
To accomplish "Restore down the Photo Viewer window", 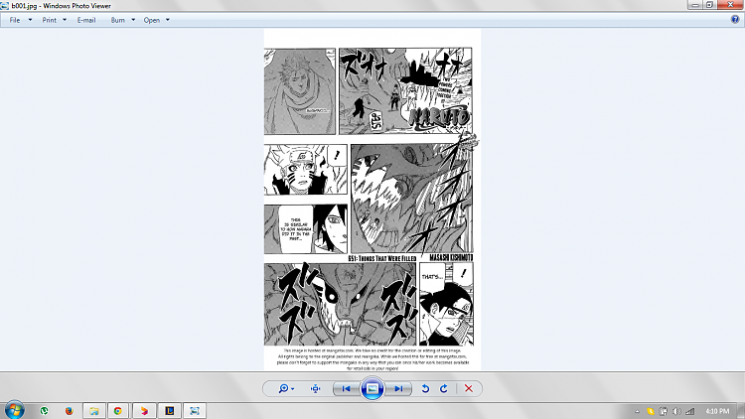I will (x=710, y=5).
